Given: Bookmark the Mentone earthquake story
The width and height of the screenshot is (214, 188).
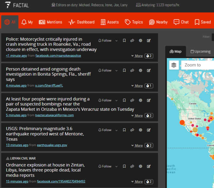Looking at the screenshot, I should pyautogui.click(x=124, y=130).
